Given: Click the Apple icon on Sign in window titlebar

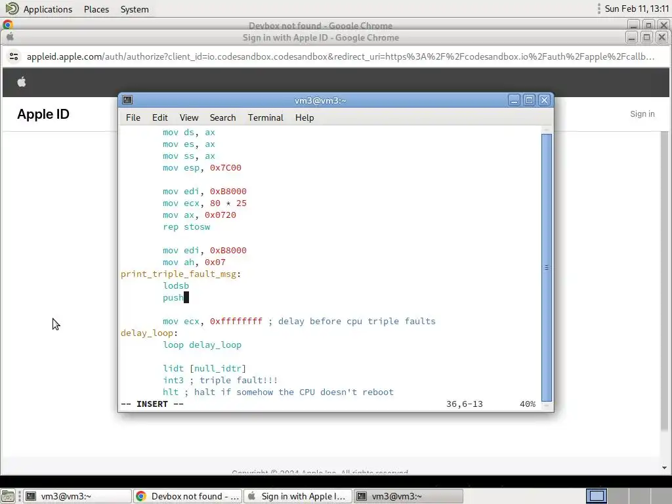Looking at the screenshot, I should [10, 37].
